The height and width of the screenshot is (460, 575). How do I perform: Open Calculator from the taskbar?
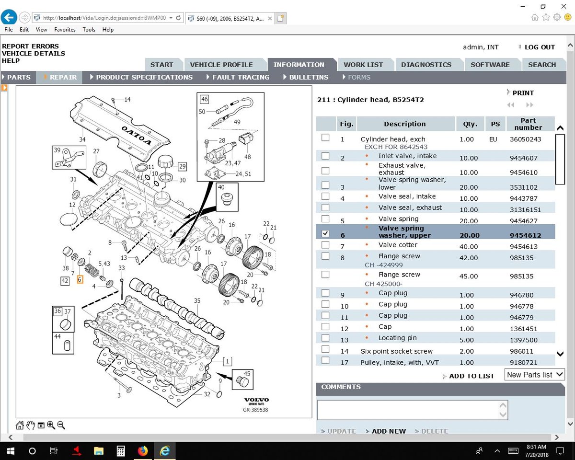120,451
